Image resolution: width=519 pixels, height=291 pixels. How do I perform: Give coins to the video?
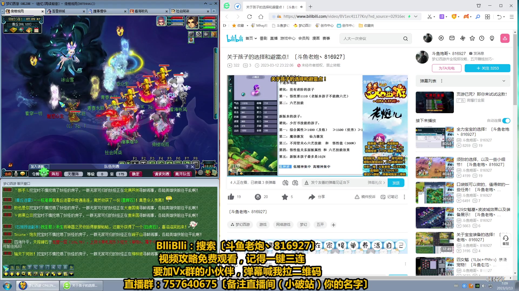click(x=258, y=197)
